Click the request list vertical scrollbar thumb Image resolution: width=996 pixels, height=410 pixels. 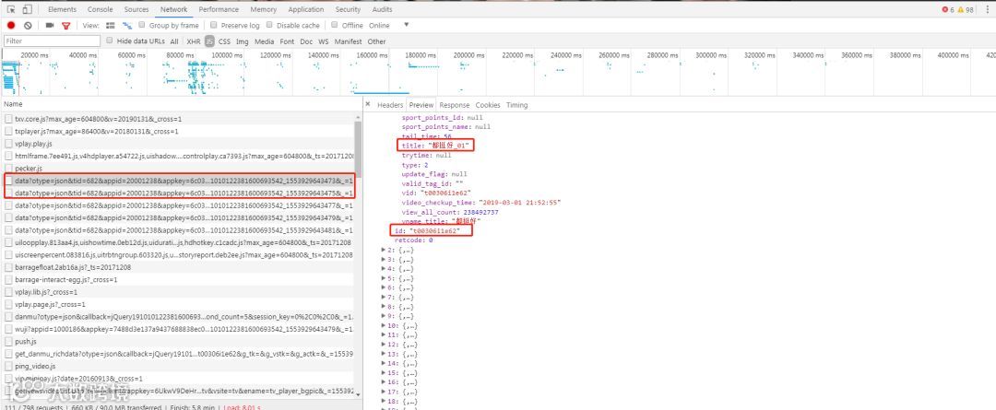(358, 148)
